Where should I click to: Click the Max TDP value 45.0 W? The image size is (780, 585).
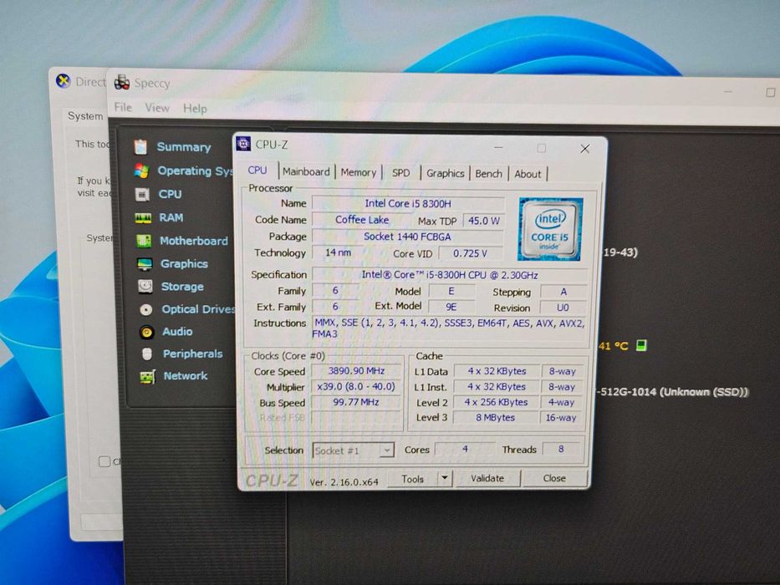483,221
